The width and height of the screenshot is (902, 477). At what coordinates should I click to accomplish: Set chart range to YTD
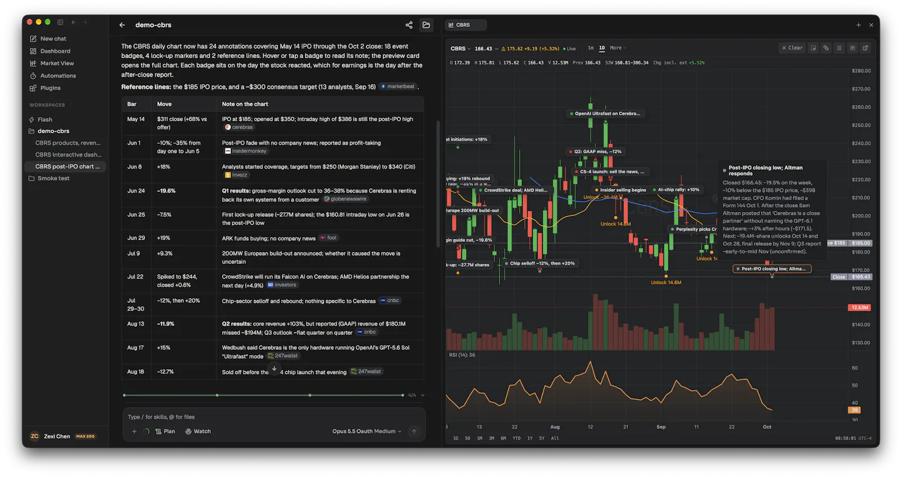(x=516, y=439)
